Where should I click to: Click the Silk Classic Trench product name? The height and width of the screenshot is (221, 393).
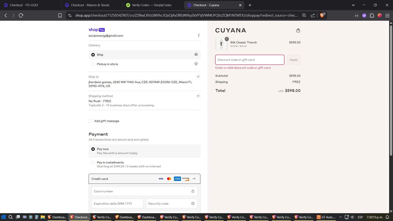tap(243, 42)
